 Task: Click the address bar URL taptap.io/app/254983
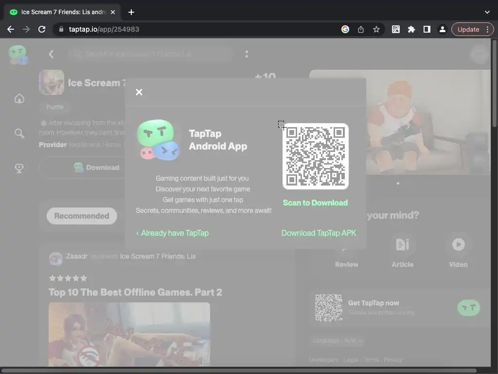point(104,29)
